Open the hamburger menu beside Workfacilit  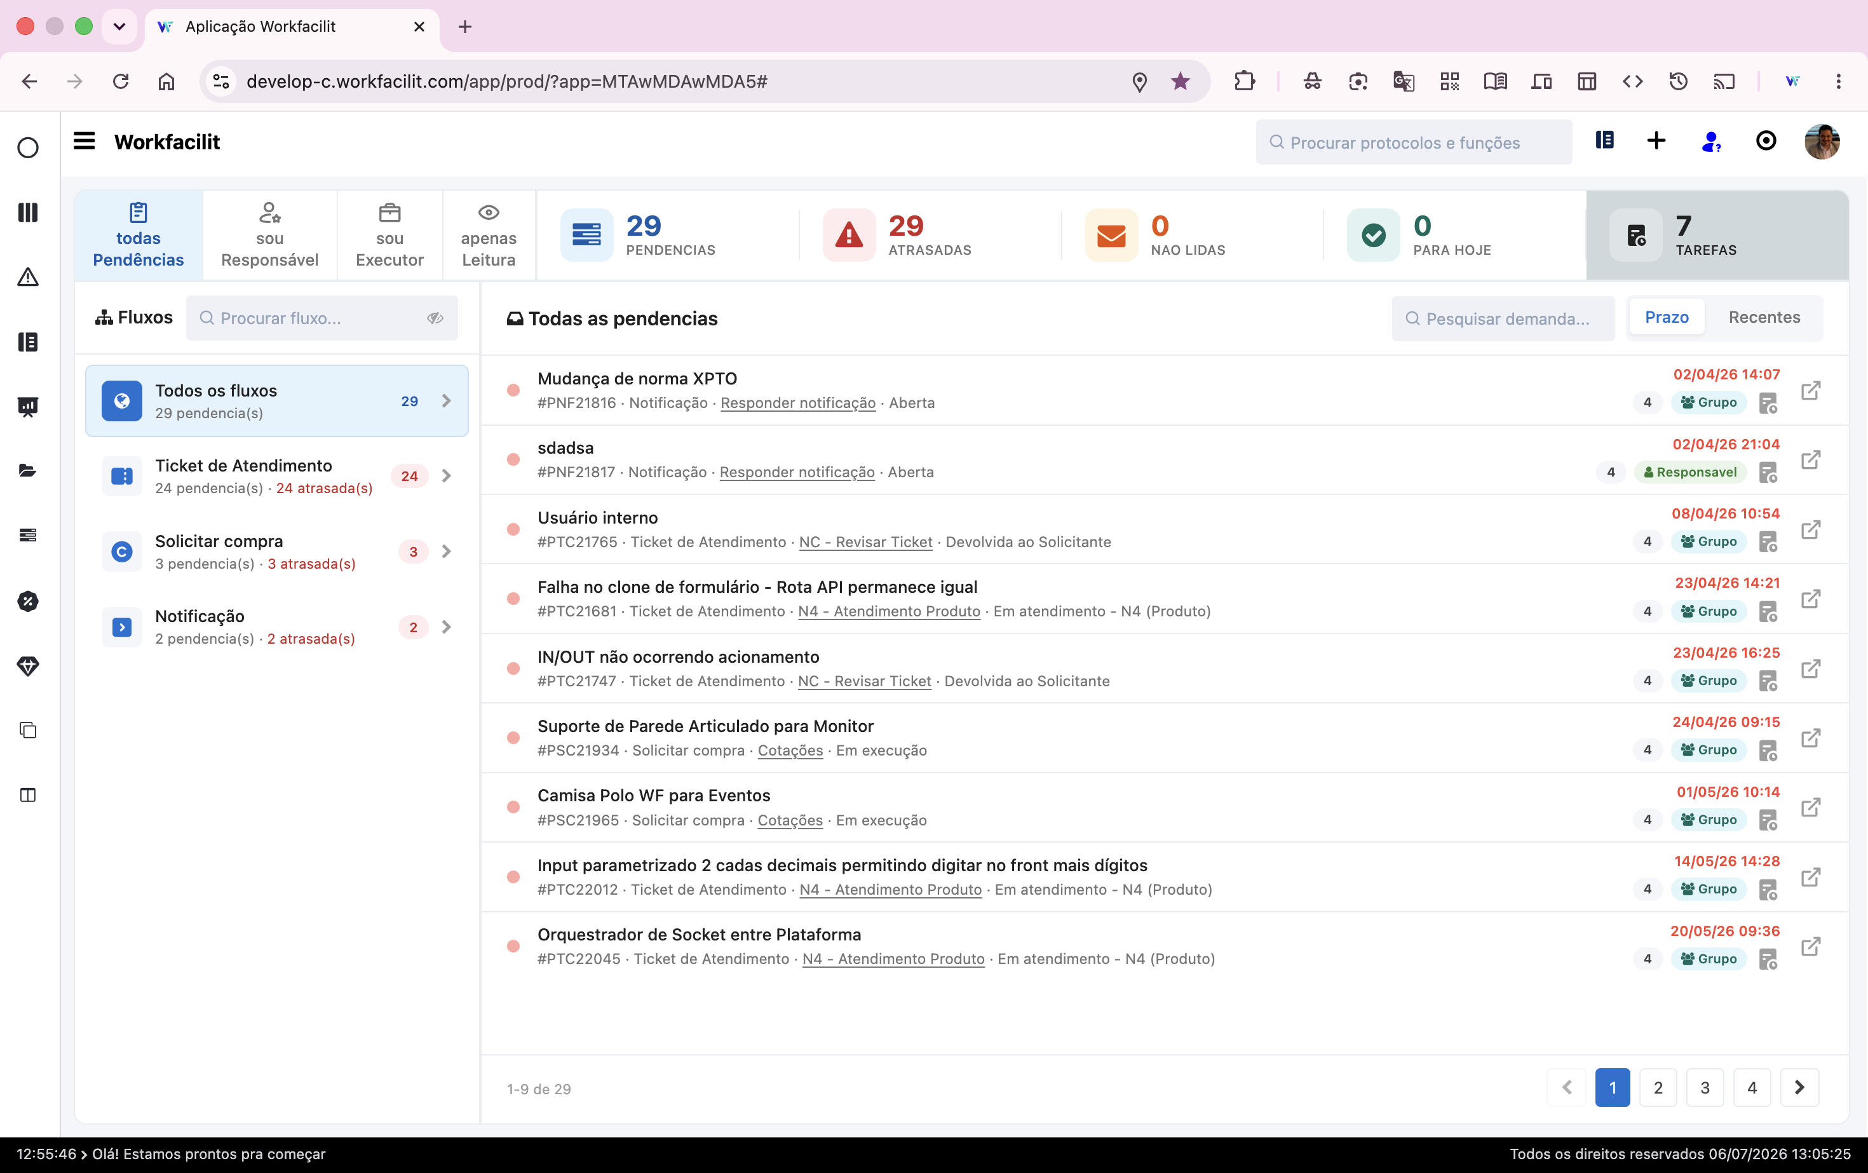84,141
